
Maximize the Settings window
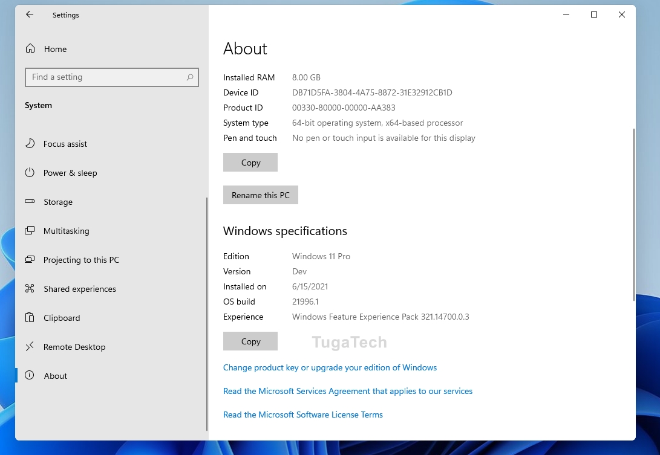pyautogui.click(x=594, y=15)
